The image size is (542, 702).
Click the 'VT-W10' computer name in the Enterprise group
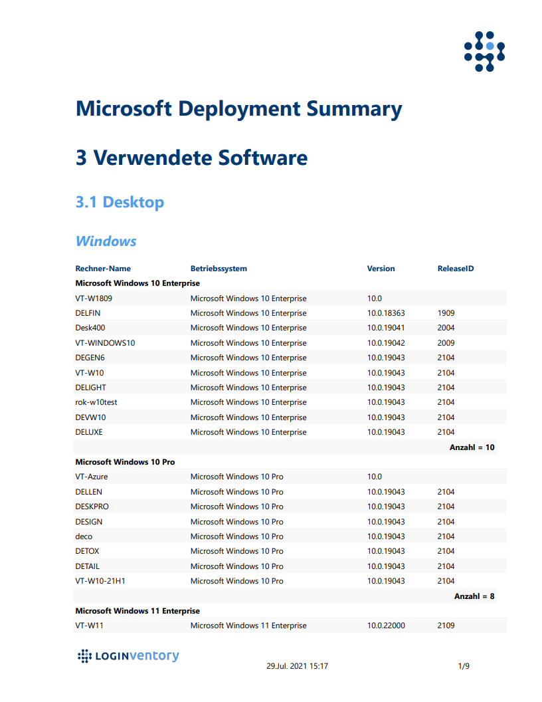coord(90,373)
